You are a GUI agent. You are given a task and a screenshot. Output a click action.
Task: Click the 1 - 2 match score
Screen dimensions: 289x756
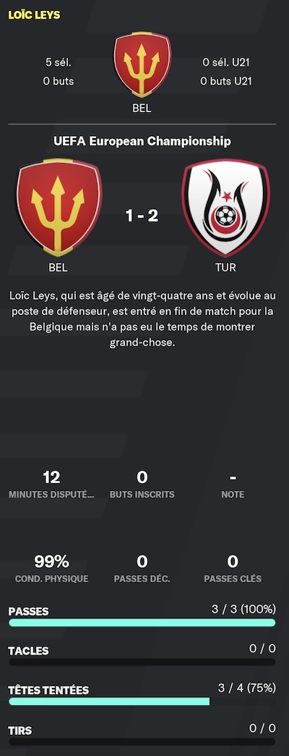click(x=142, y=216)
